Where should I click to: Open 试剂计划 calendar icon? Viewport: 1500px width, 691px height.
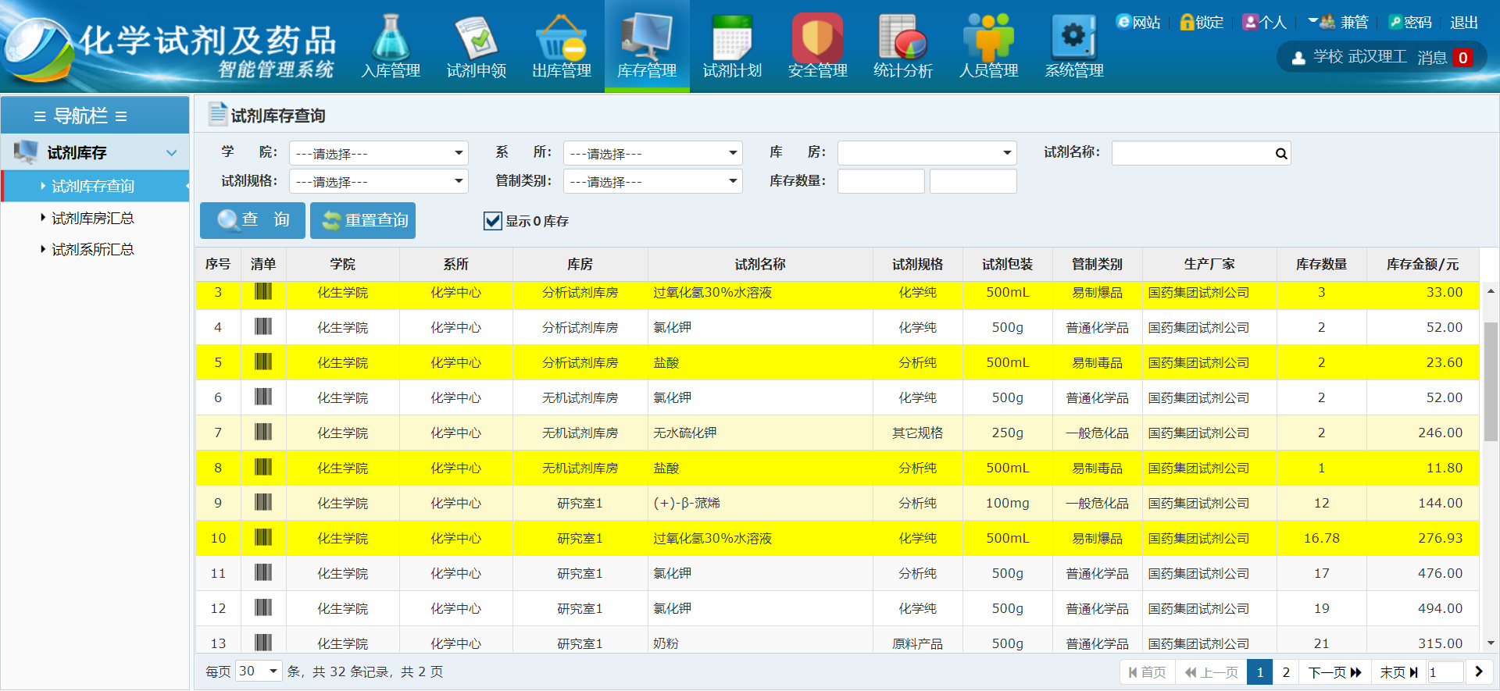732,37
